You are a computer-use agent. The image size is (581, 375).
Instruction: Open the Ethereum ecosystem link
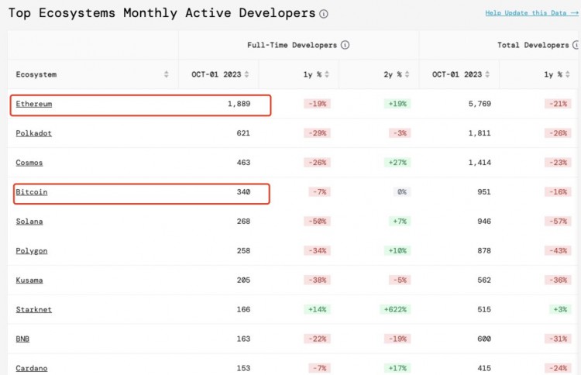34,104
